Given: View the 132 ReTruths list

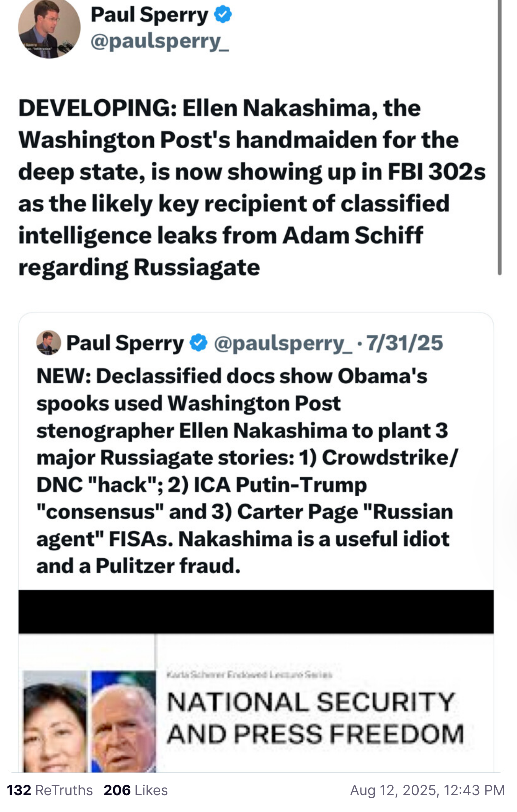Looking at the screenshot, I should tap(50, 790).
